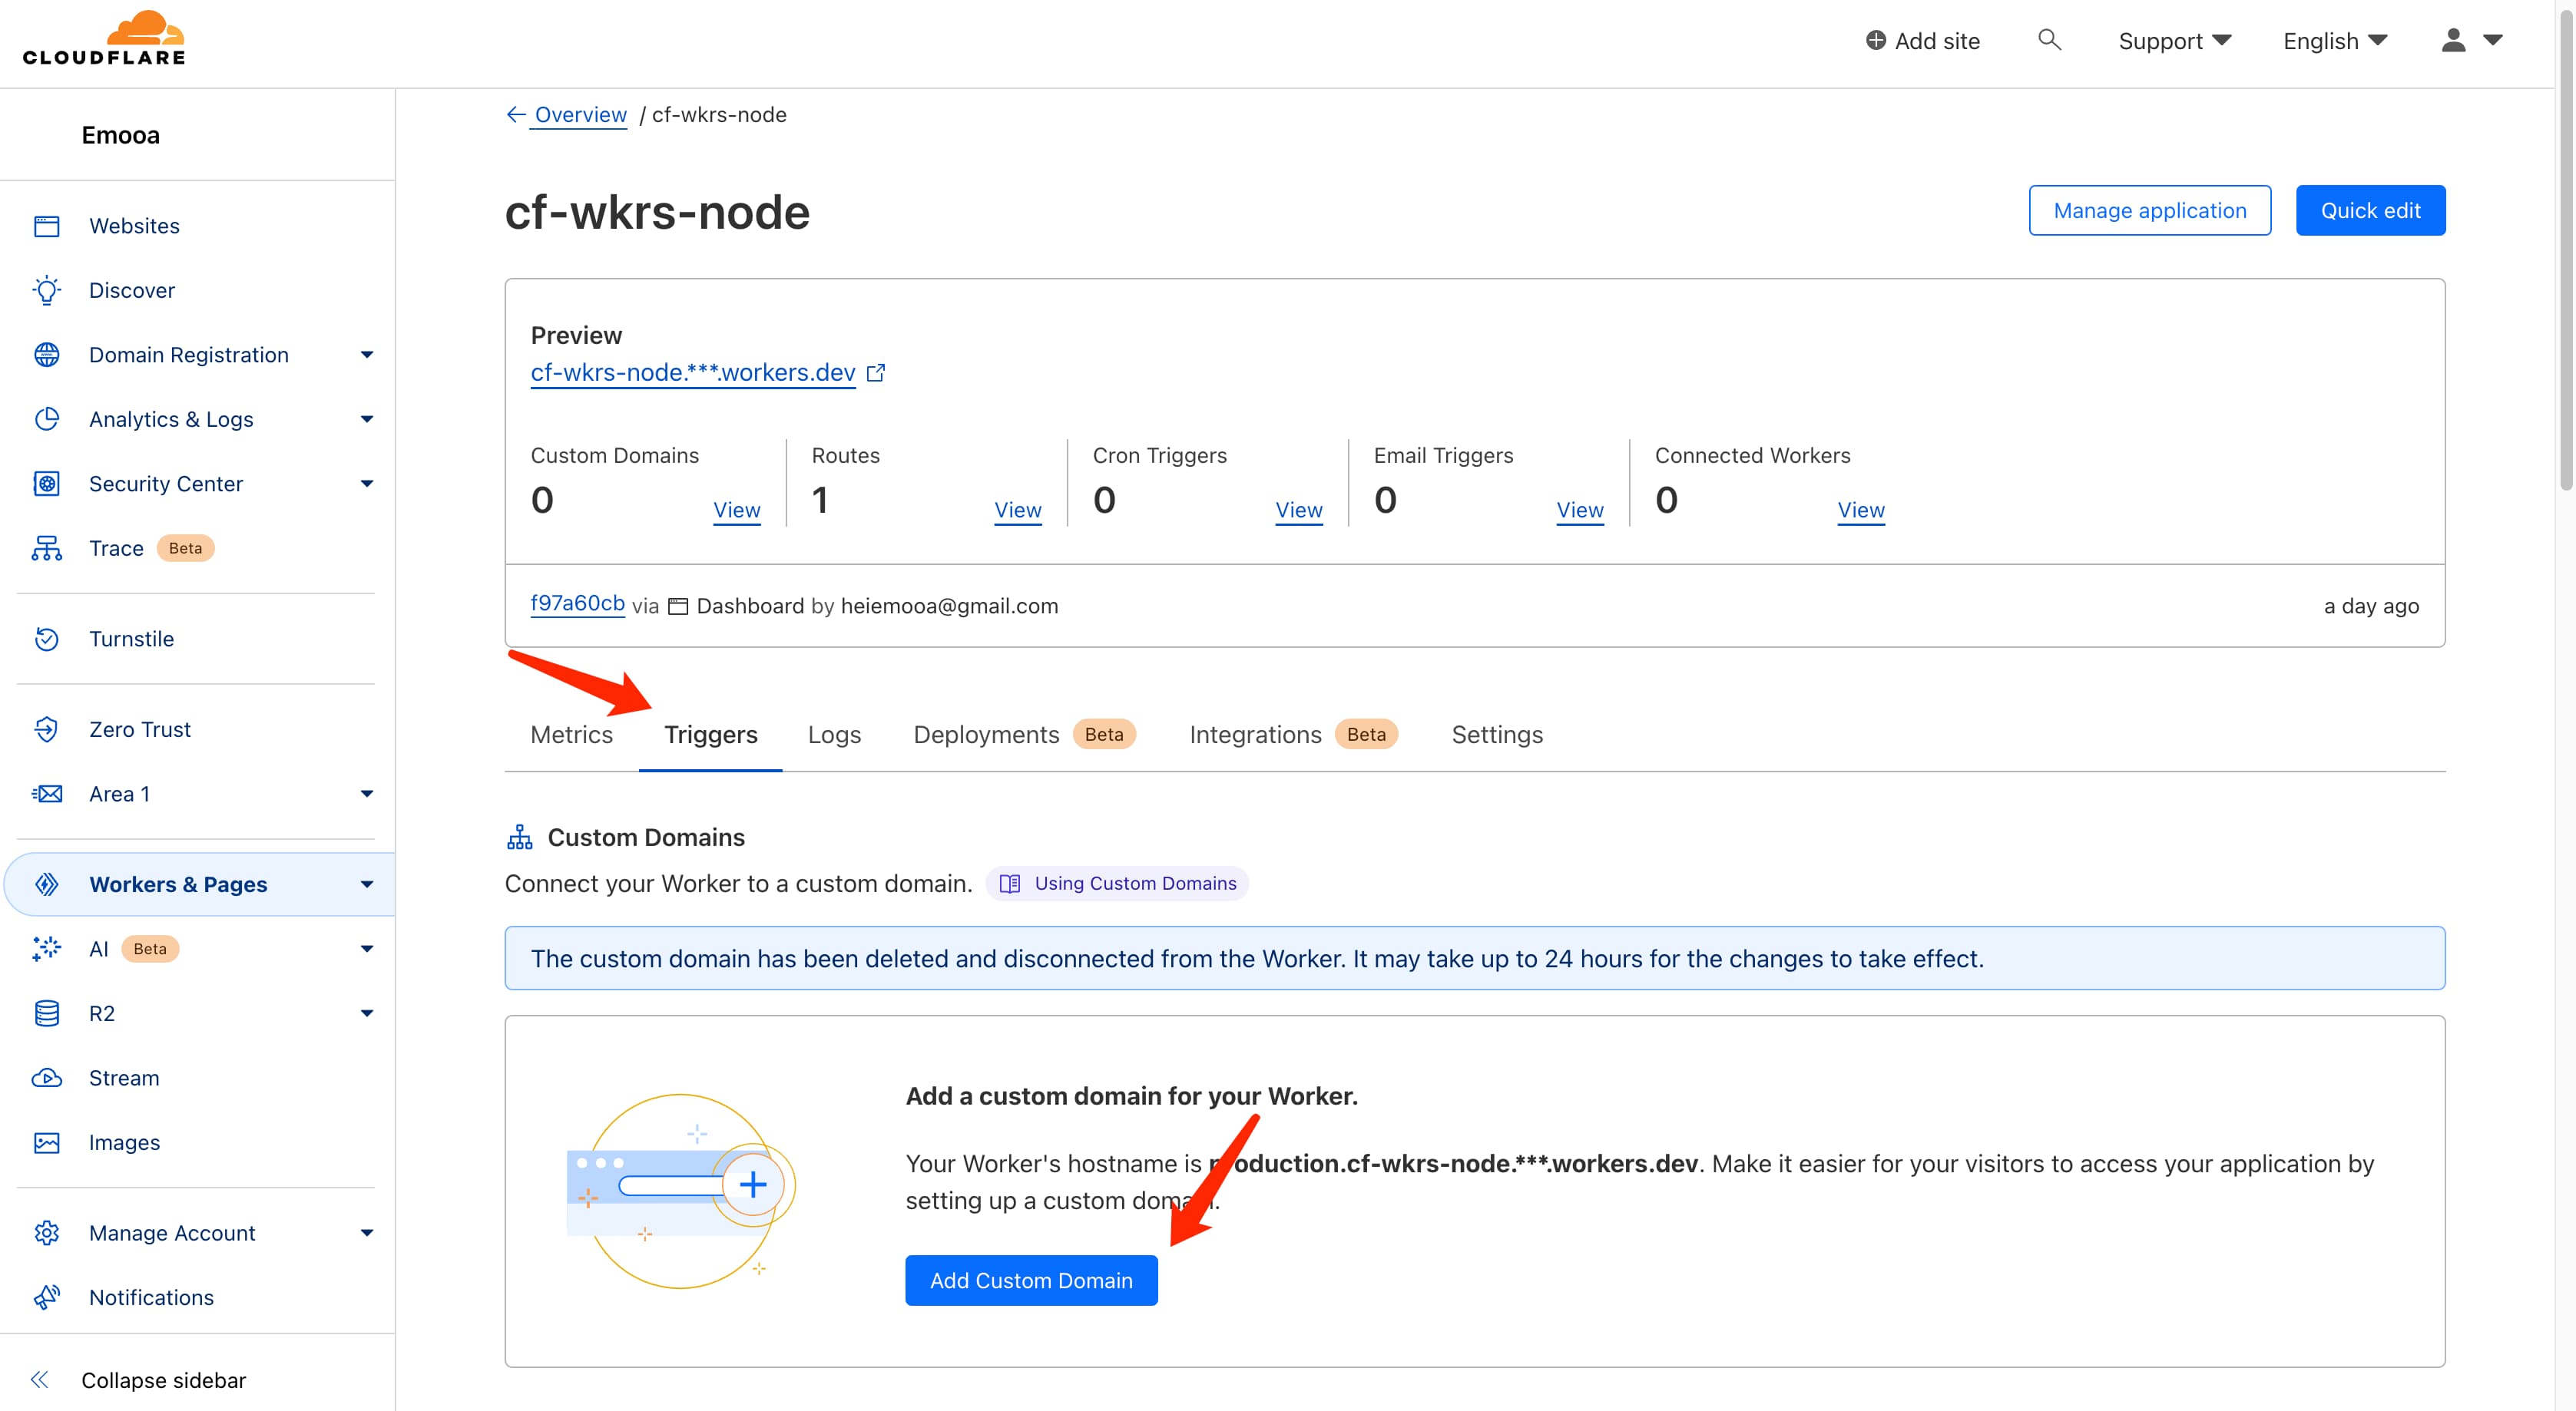Click the Collapse sidebar label
This screenshot has width=2576, height=1411.
163,1380
